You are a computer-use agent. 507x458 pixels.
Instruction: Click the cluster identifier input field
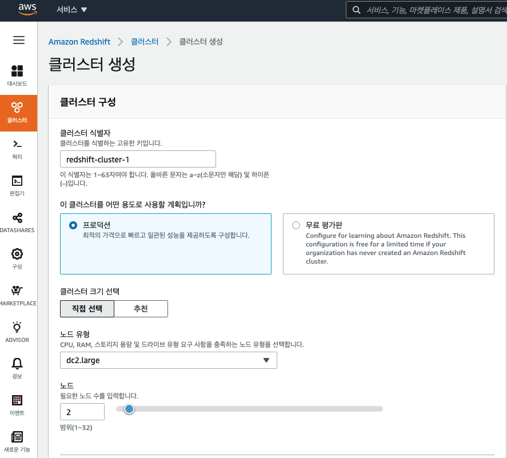coord(138,159)
